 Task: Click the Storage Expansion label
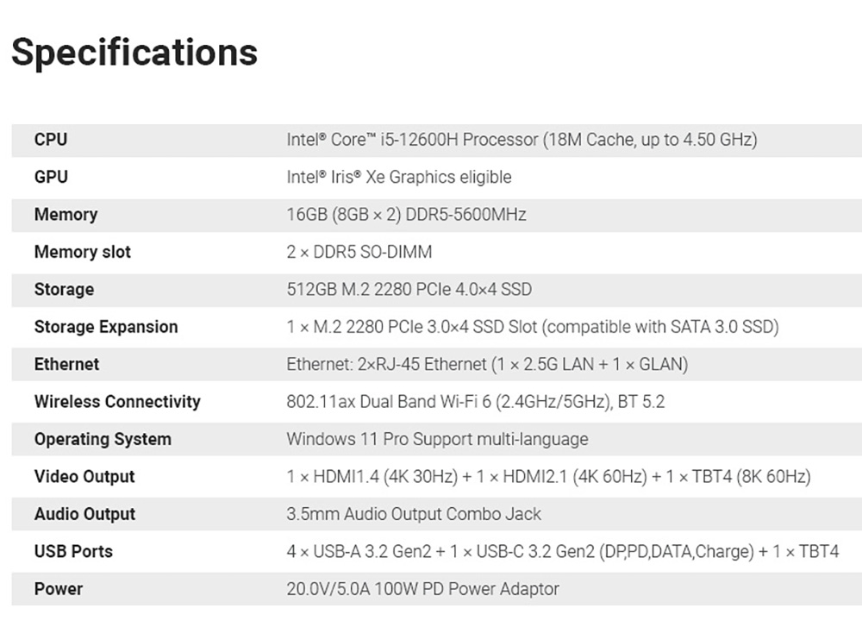(x=106, y=327)
